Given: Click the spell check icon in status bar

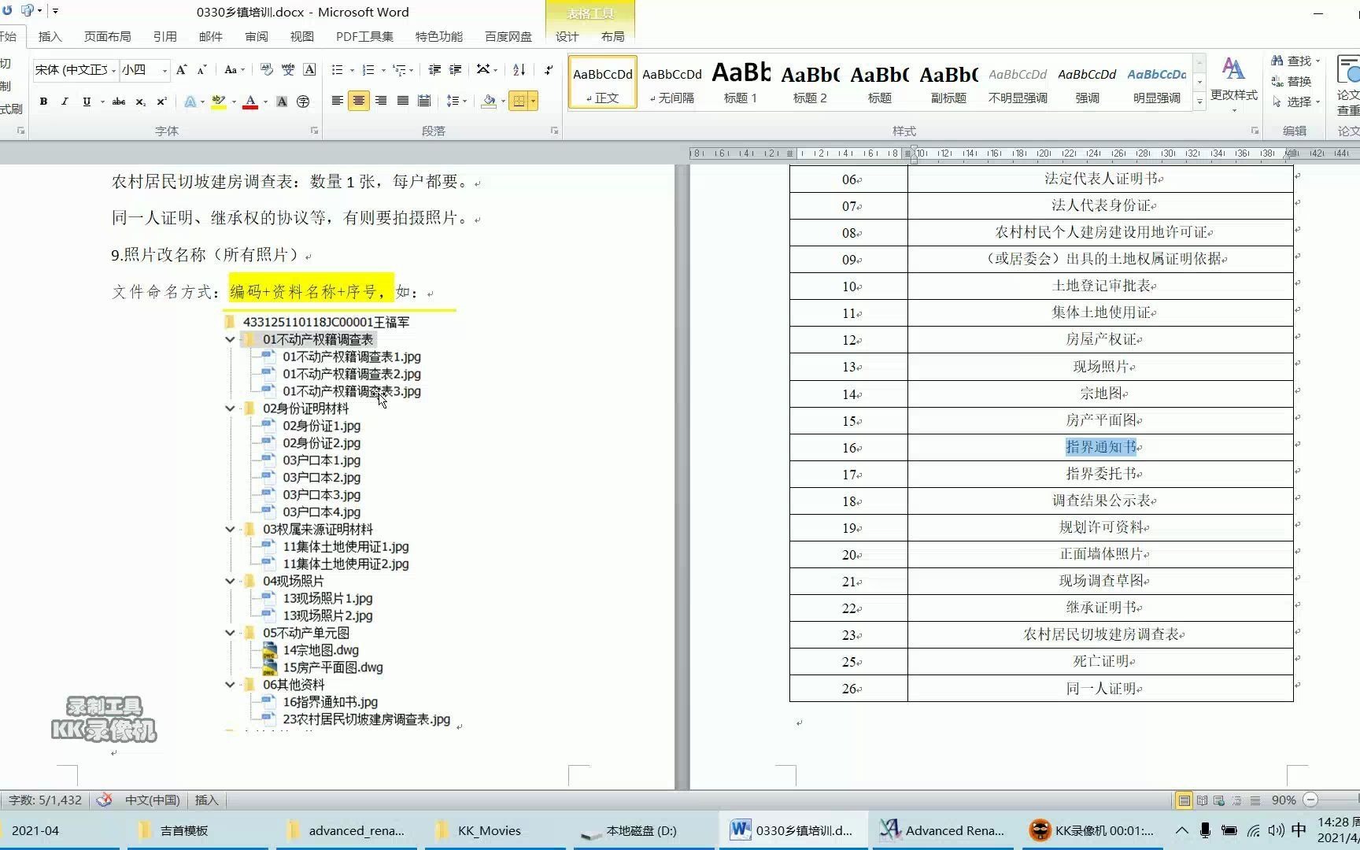Looking at the screenshot, I should 104,800.
